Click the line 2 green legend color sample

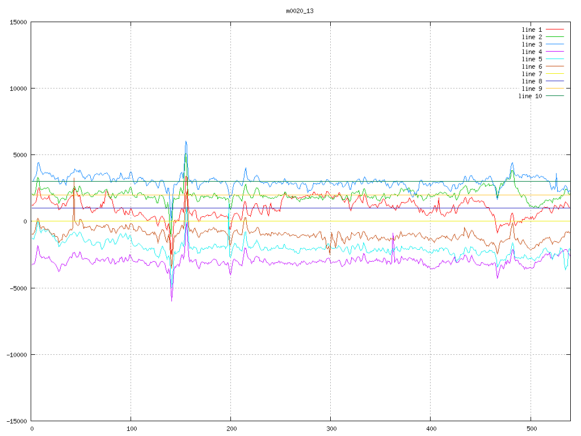(x=555, y=37)
